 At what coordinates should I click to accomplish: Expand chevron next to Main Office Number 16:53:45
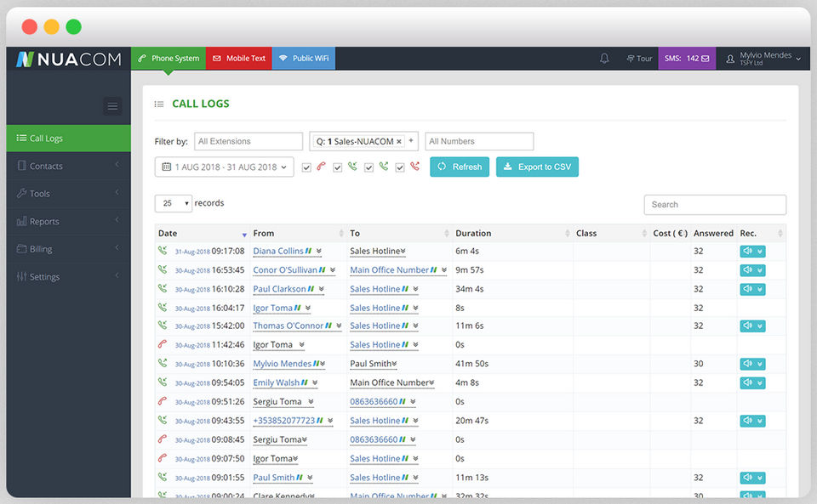click(x=444, y=270)
